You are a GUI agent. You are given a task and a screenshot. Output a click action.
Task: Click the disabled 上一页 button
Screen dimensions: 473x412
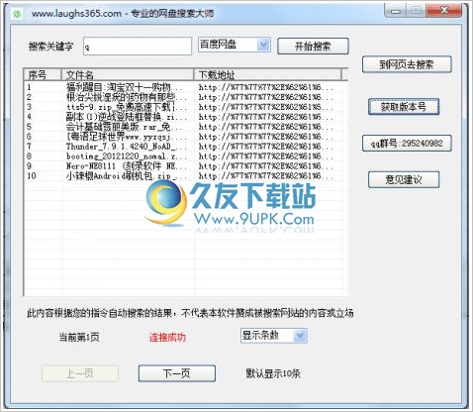click(x=80, y=373)
